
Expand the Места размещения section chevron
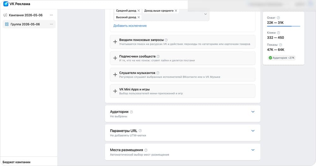[253, 150]
